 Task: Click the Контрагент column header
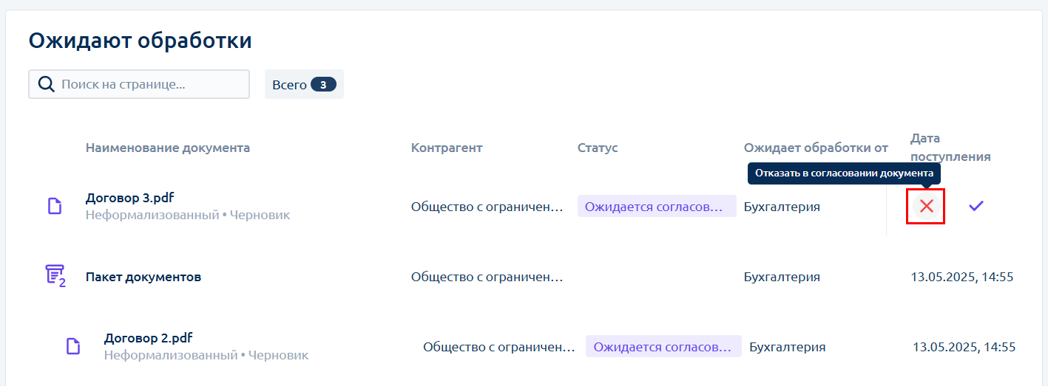pyautogui.click(x=447, y=148)
